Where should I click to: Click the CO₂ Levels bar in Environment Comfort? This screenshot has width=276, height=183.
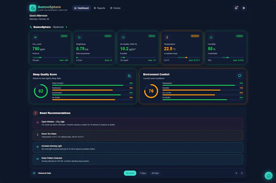[x=203, y=95]
